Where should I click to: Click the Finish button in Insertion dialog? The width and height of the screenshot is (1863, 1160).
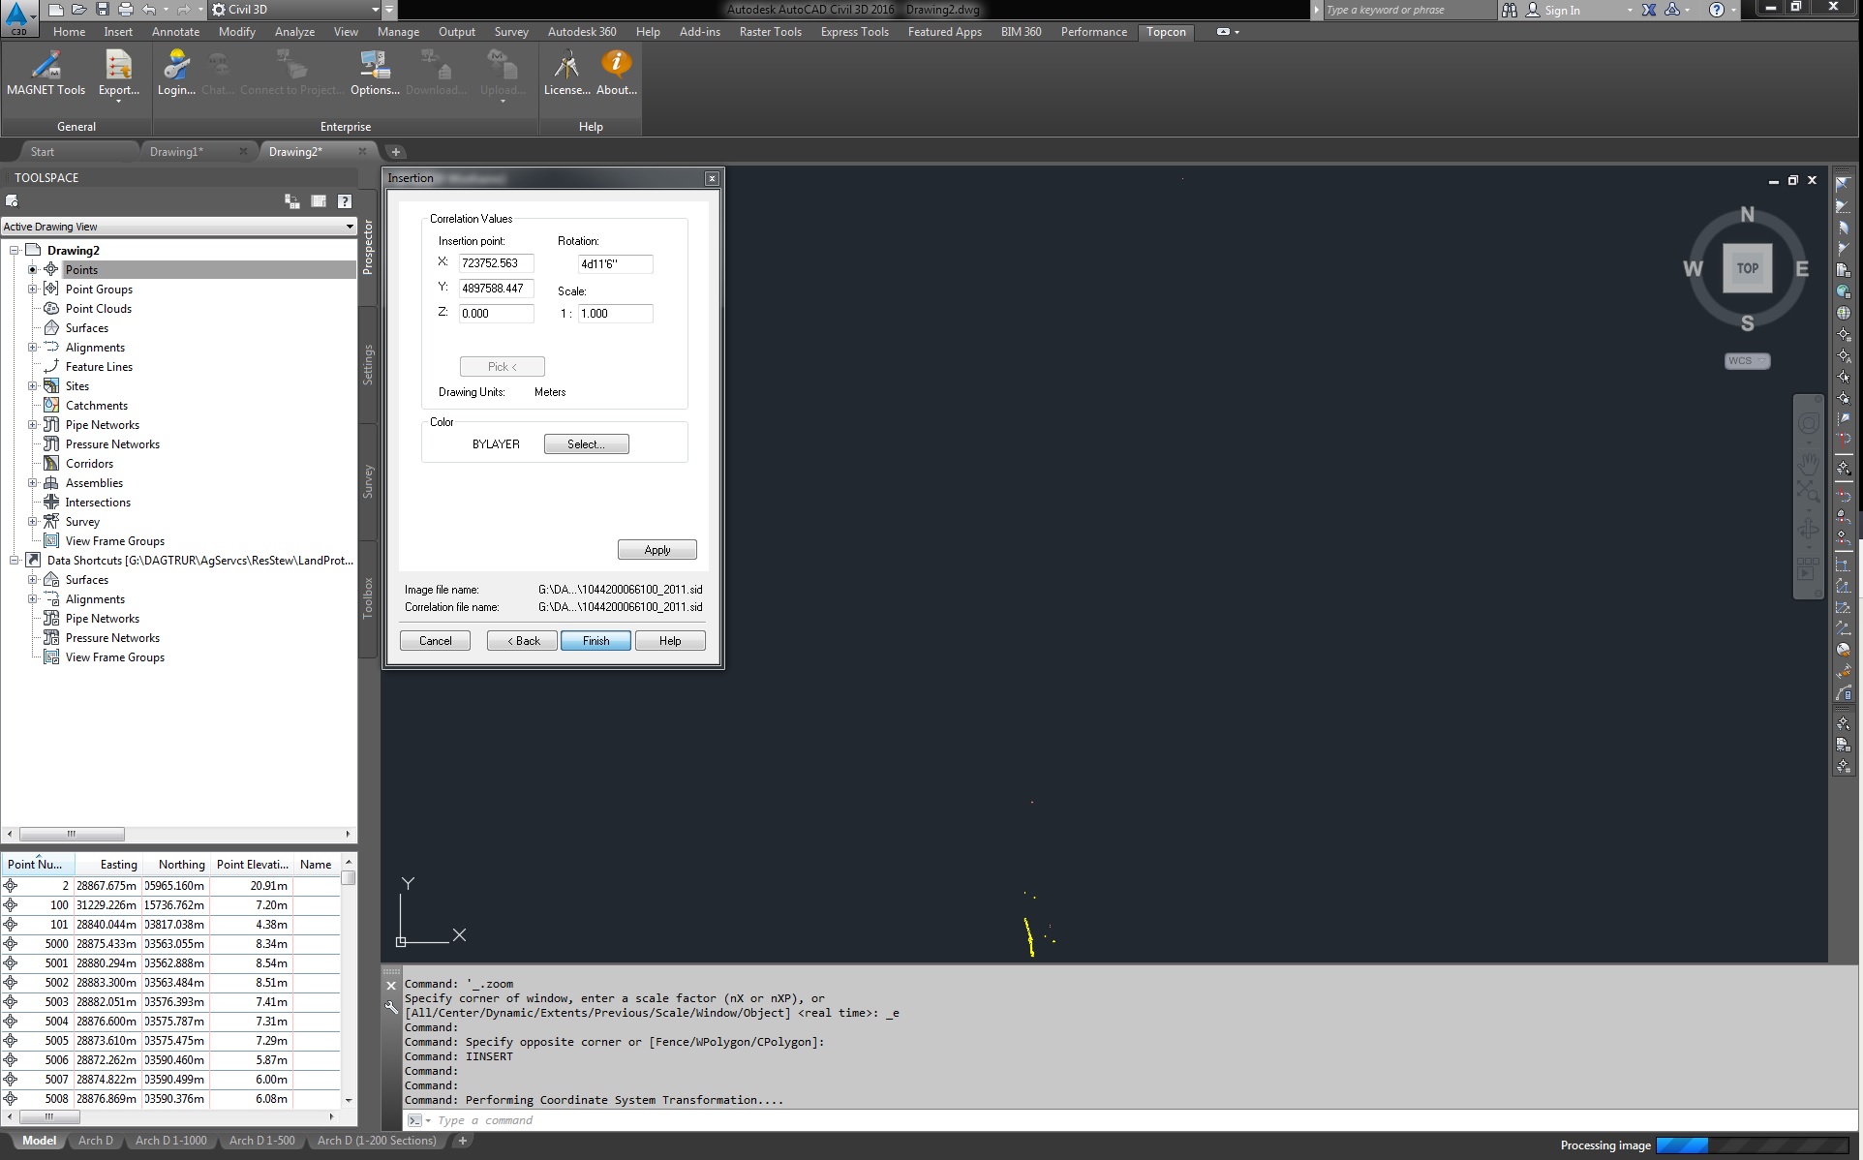click(595, 640)
